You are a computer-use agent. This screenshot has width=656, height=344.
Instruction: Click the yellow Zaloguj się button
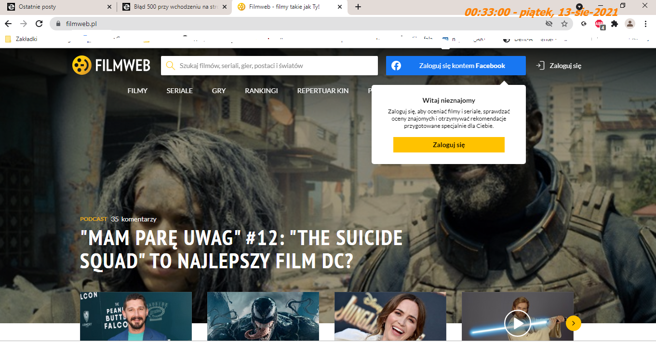tap(448, 144)
